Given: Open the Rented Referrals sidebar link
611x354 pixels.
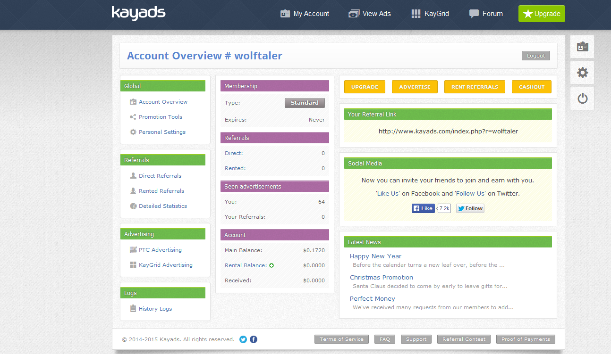Looking at the screenshot, I should (x=161, y=191).
